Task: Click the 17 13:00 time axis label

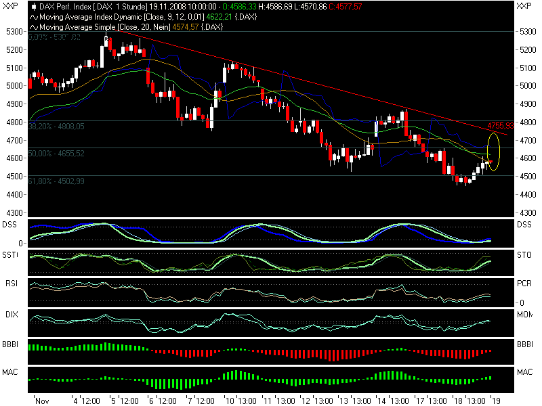Action: point(432,401)
